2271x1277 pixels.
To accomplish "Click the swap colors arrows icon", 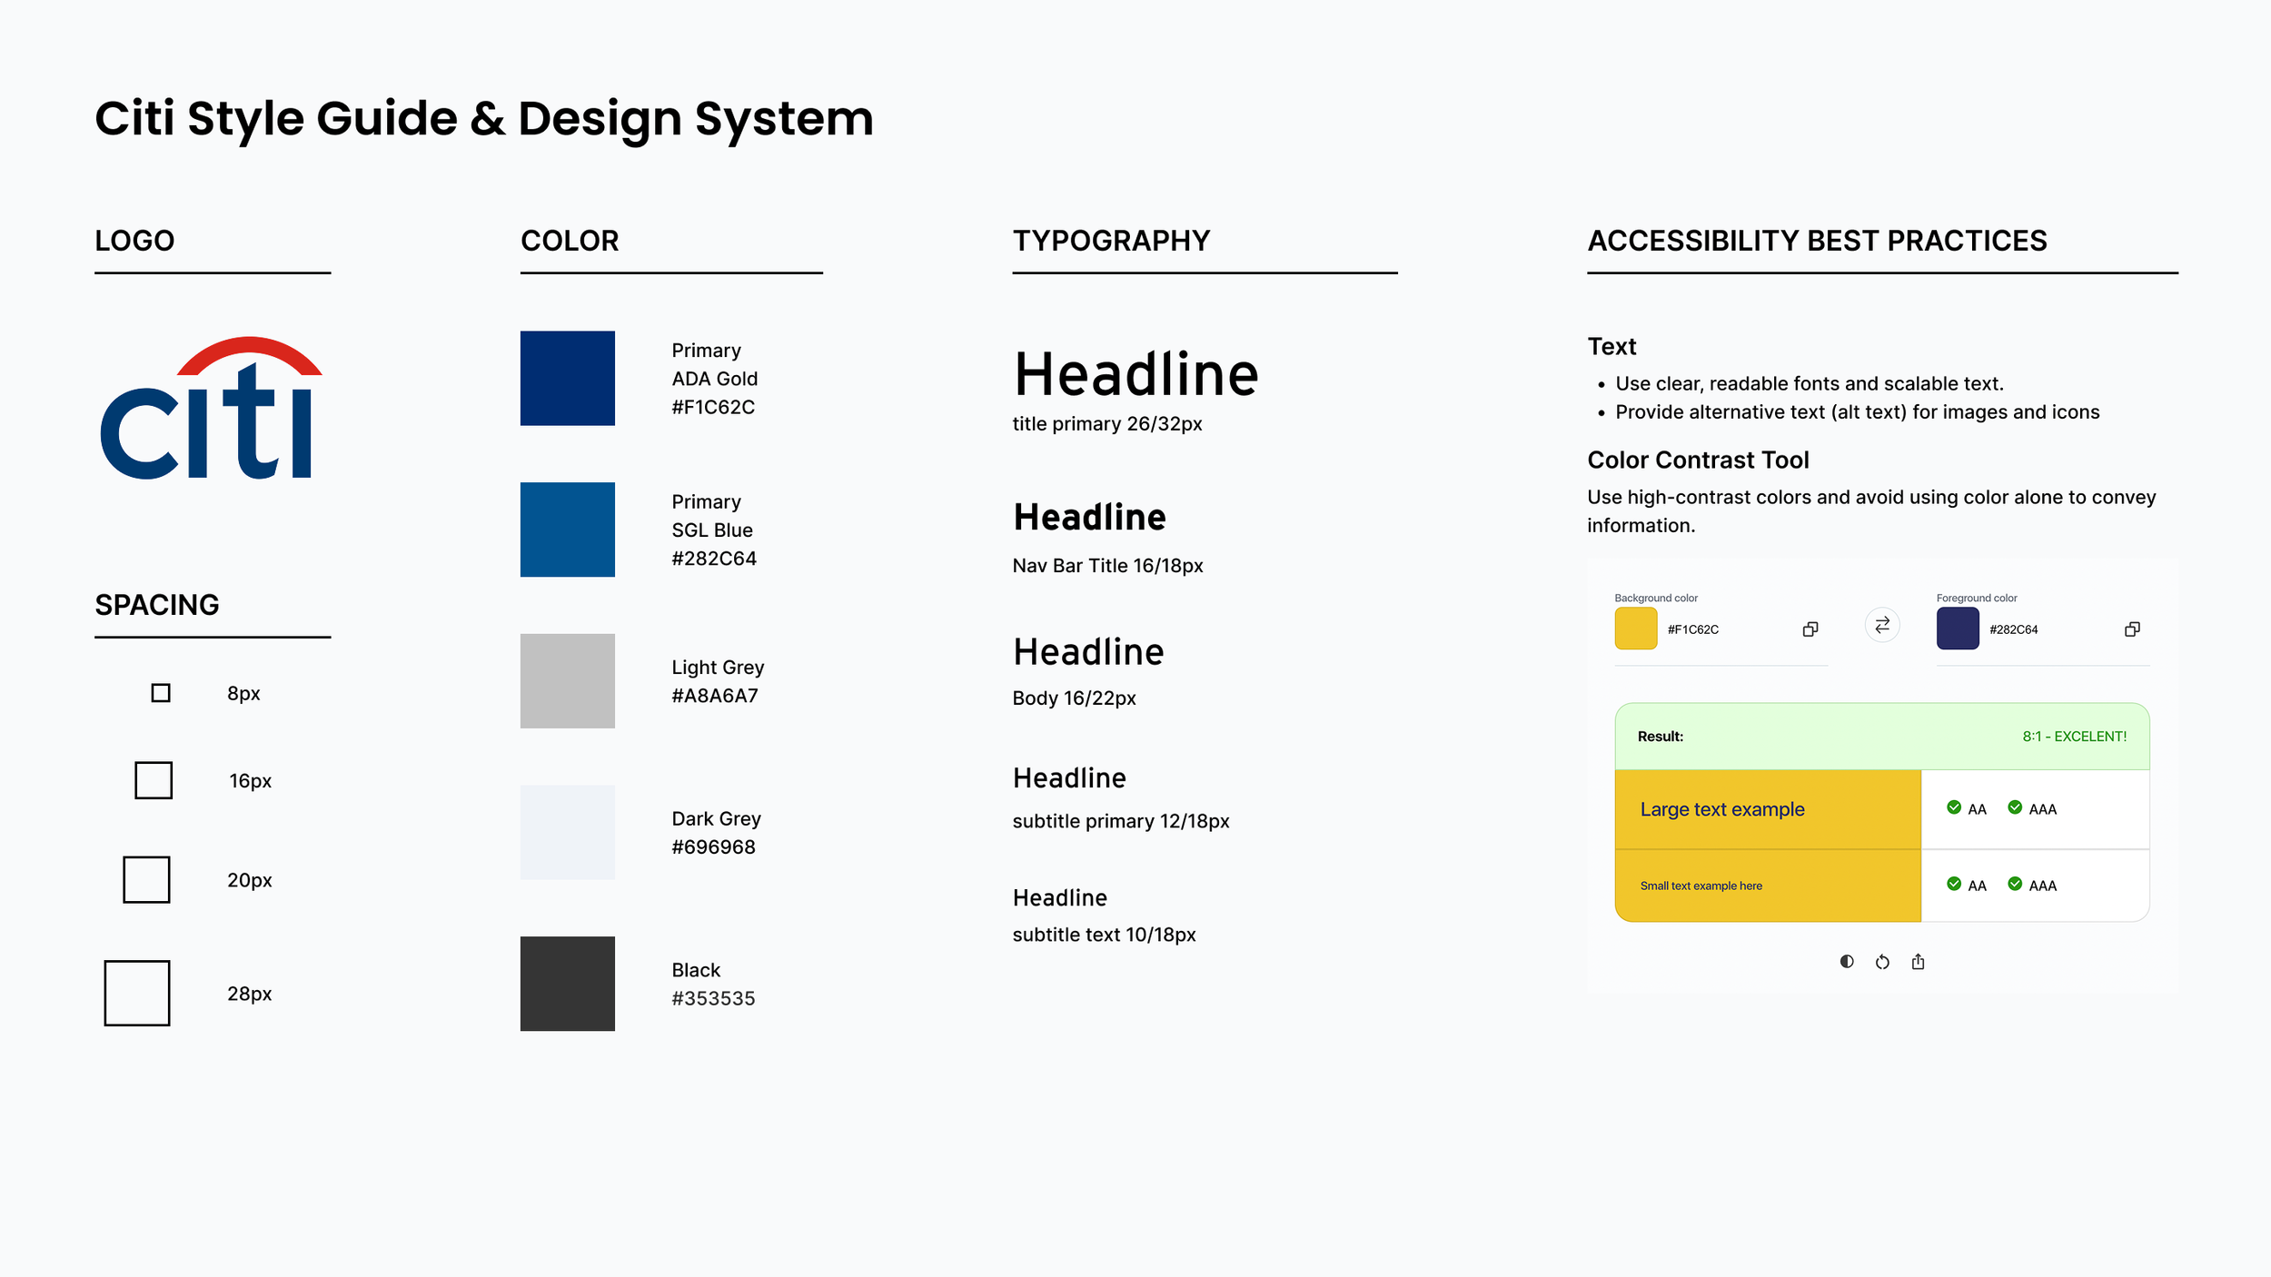I will 1881,625.
